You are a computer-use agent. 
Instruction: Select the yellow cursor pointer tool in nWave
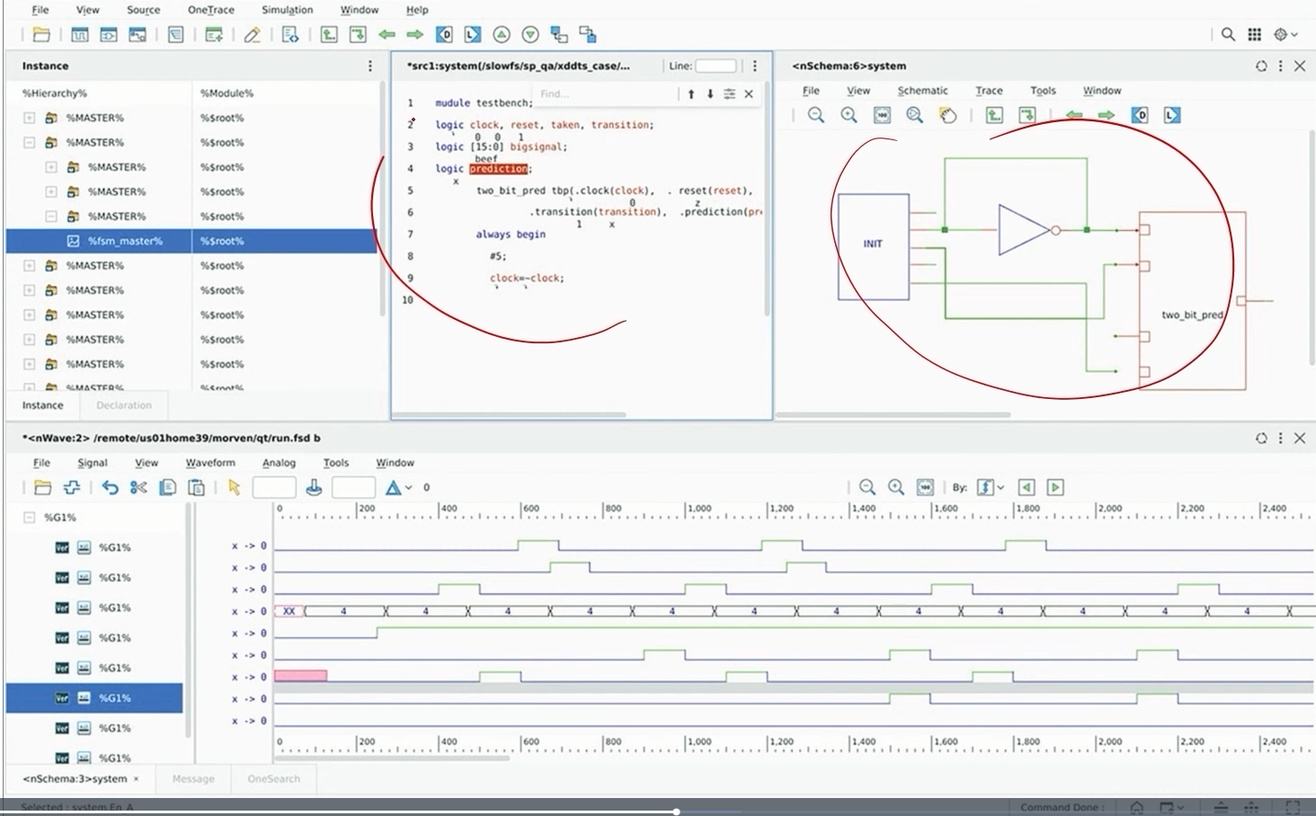coord(235,487)
